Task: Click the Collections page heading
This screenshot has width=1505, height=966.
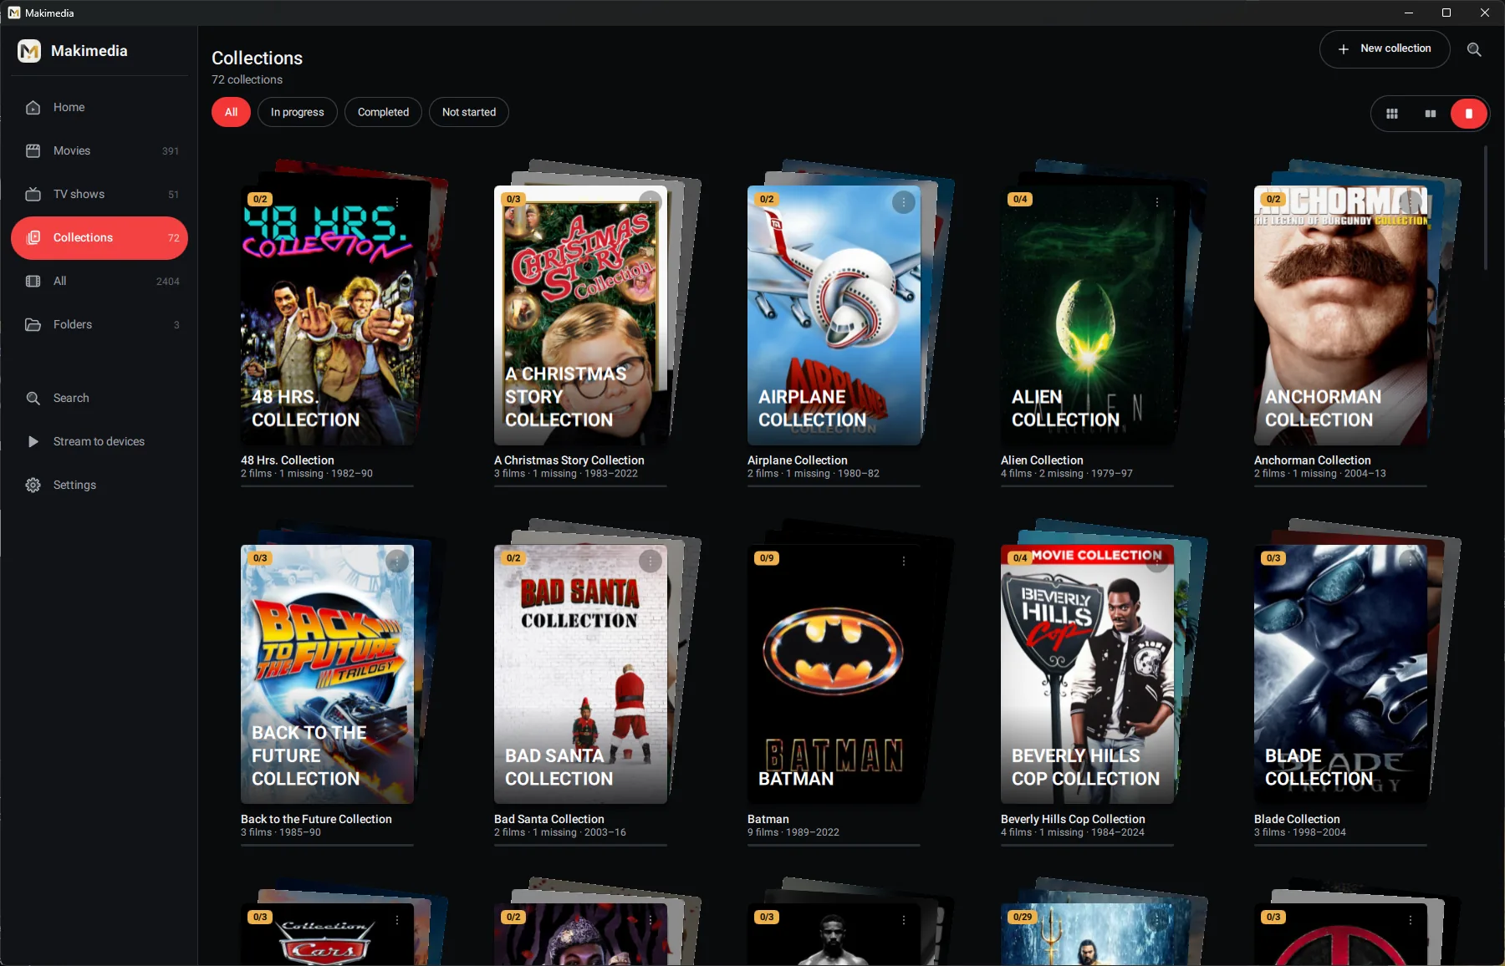Action: coord(257,58)
